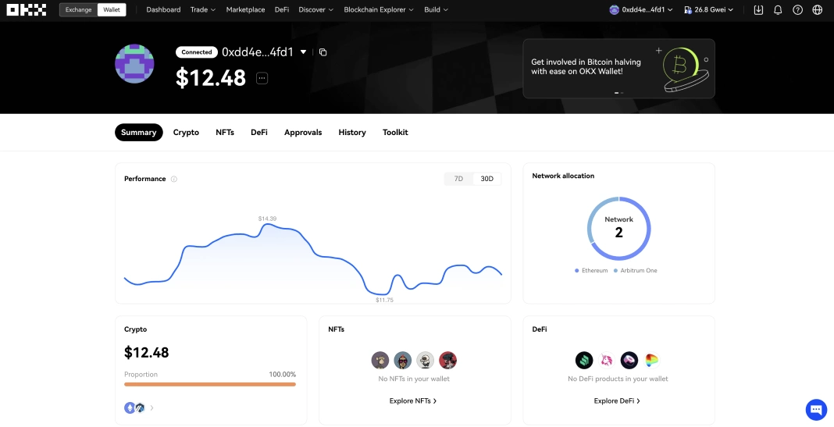The width and height of the screenshot is (834, 427).
Task: Click the gas pump icon
Action: [x=688, y=9]
